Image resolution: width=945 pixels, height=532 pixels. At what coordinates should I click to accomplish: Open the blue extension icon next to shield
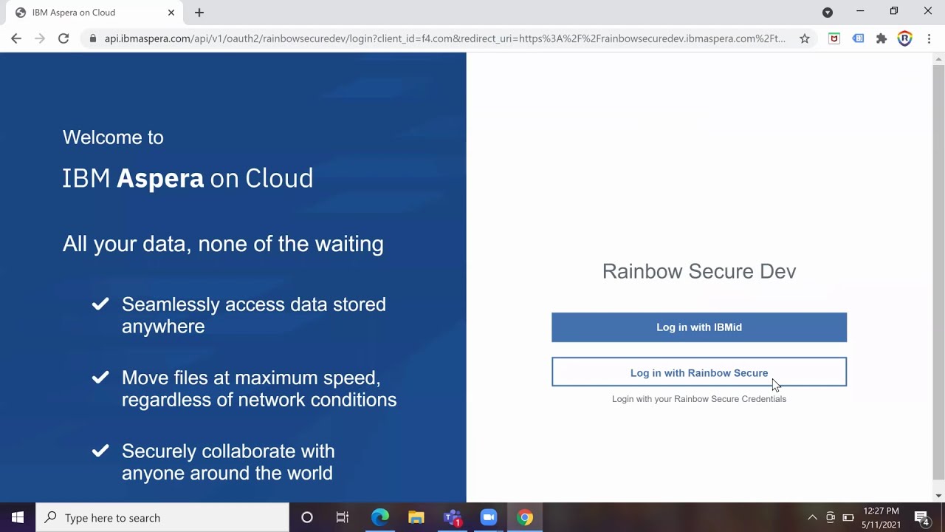858,38
